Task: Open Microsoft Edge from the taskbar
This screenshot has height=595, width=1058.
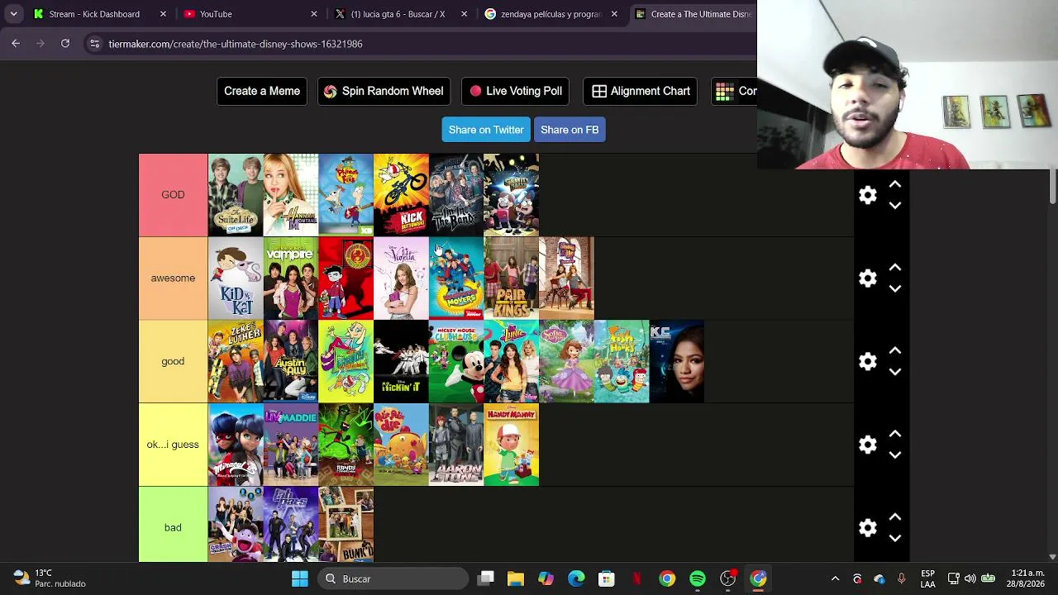Action: click(x=576, y=578)
